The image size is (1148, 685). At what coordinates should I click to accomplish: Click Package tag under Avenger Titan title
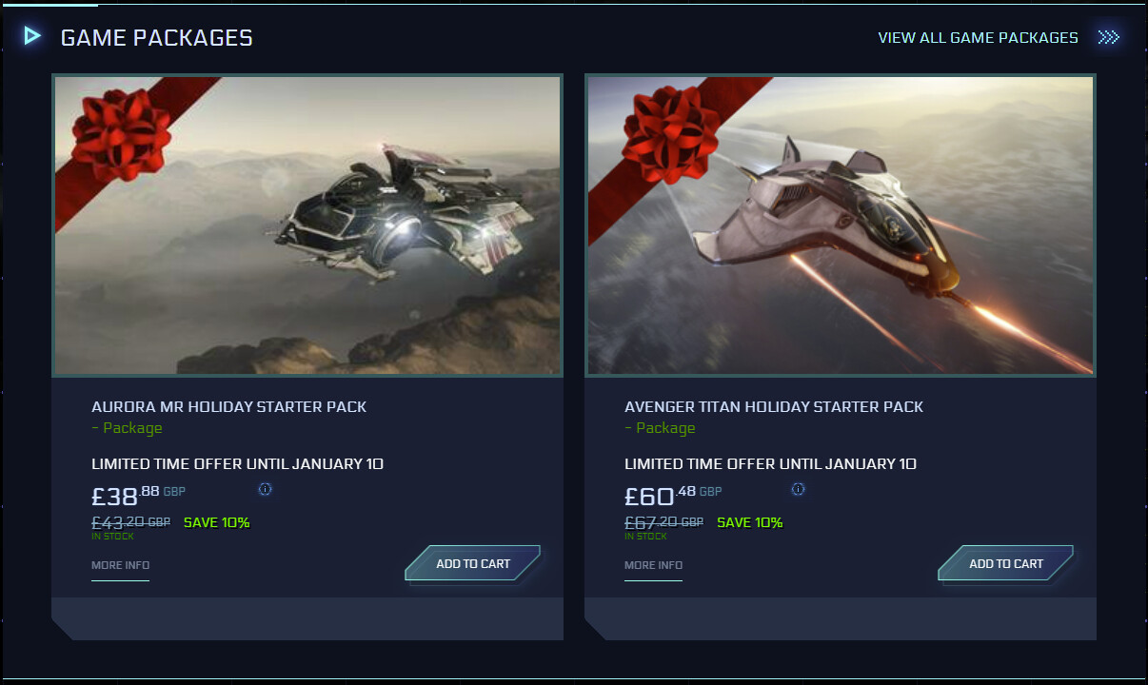tap(660, 428)
